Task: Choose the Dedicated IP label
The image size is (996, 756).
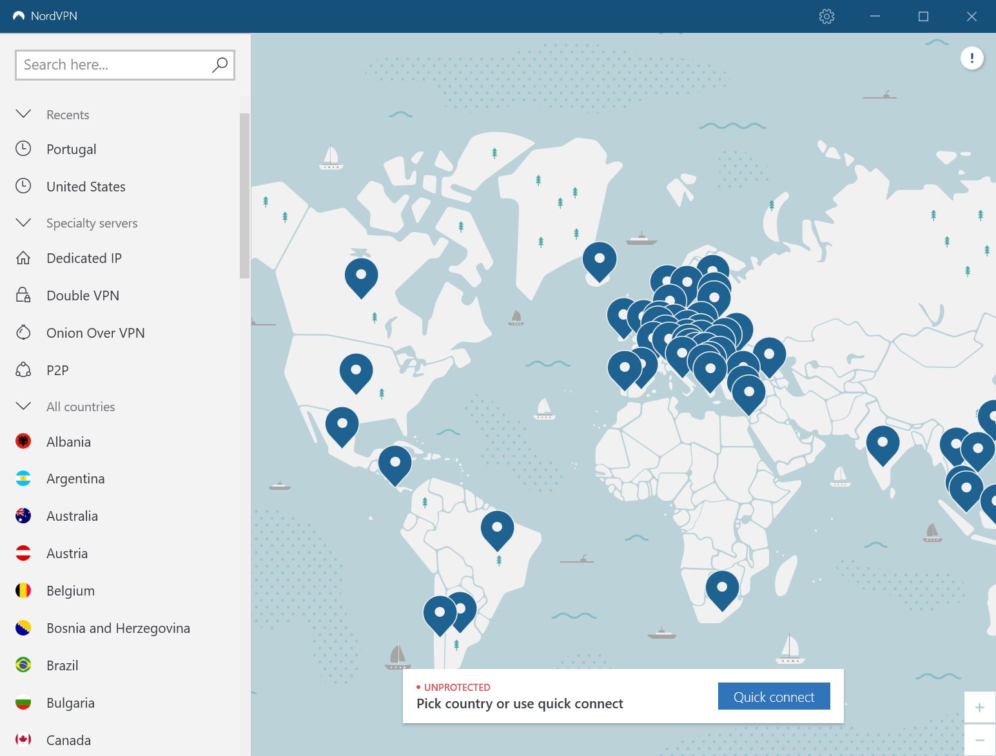Action: coord(84,258)
